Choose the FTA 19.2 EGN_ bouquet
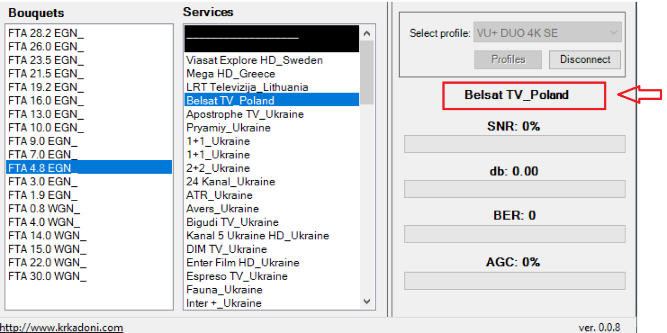667x333 pixels. pos(46,87)
